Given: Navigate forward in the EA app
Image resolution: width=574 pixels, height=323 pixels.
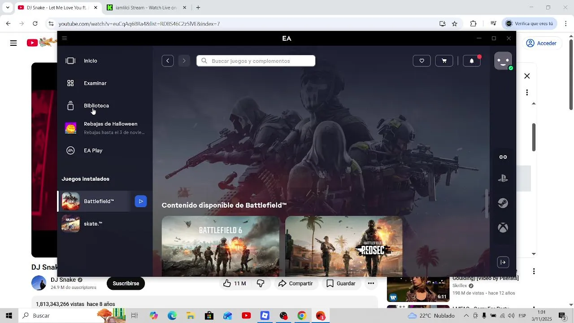Looking at the screenshot, I should pos(184,61).
